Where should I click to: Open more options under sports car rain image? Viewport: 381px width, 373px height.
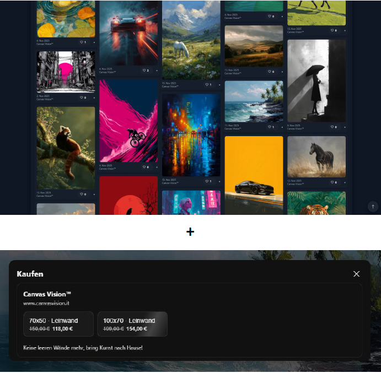tap(157, 71)
